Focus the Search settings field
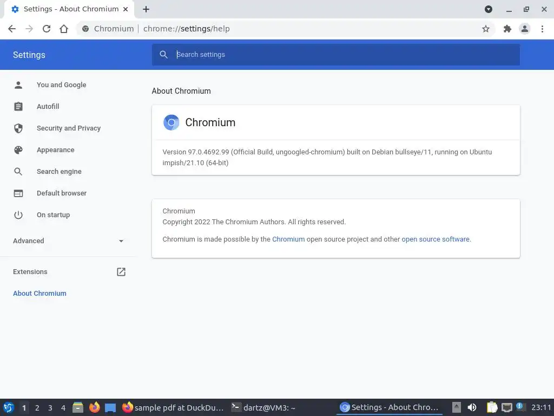The height and width of the screenshot is (416, 554). (x=335, y=55)
